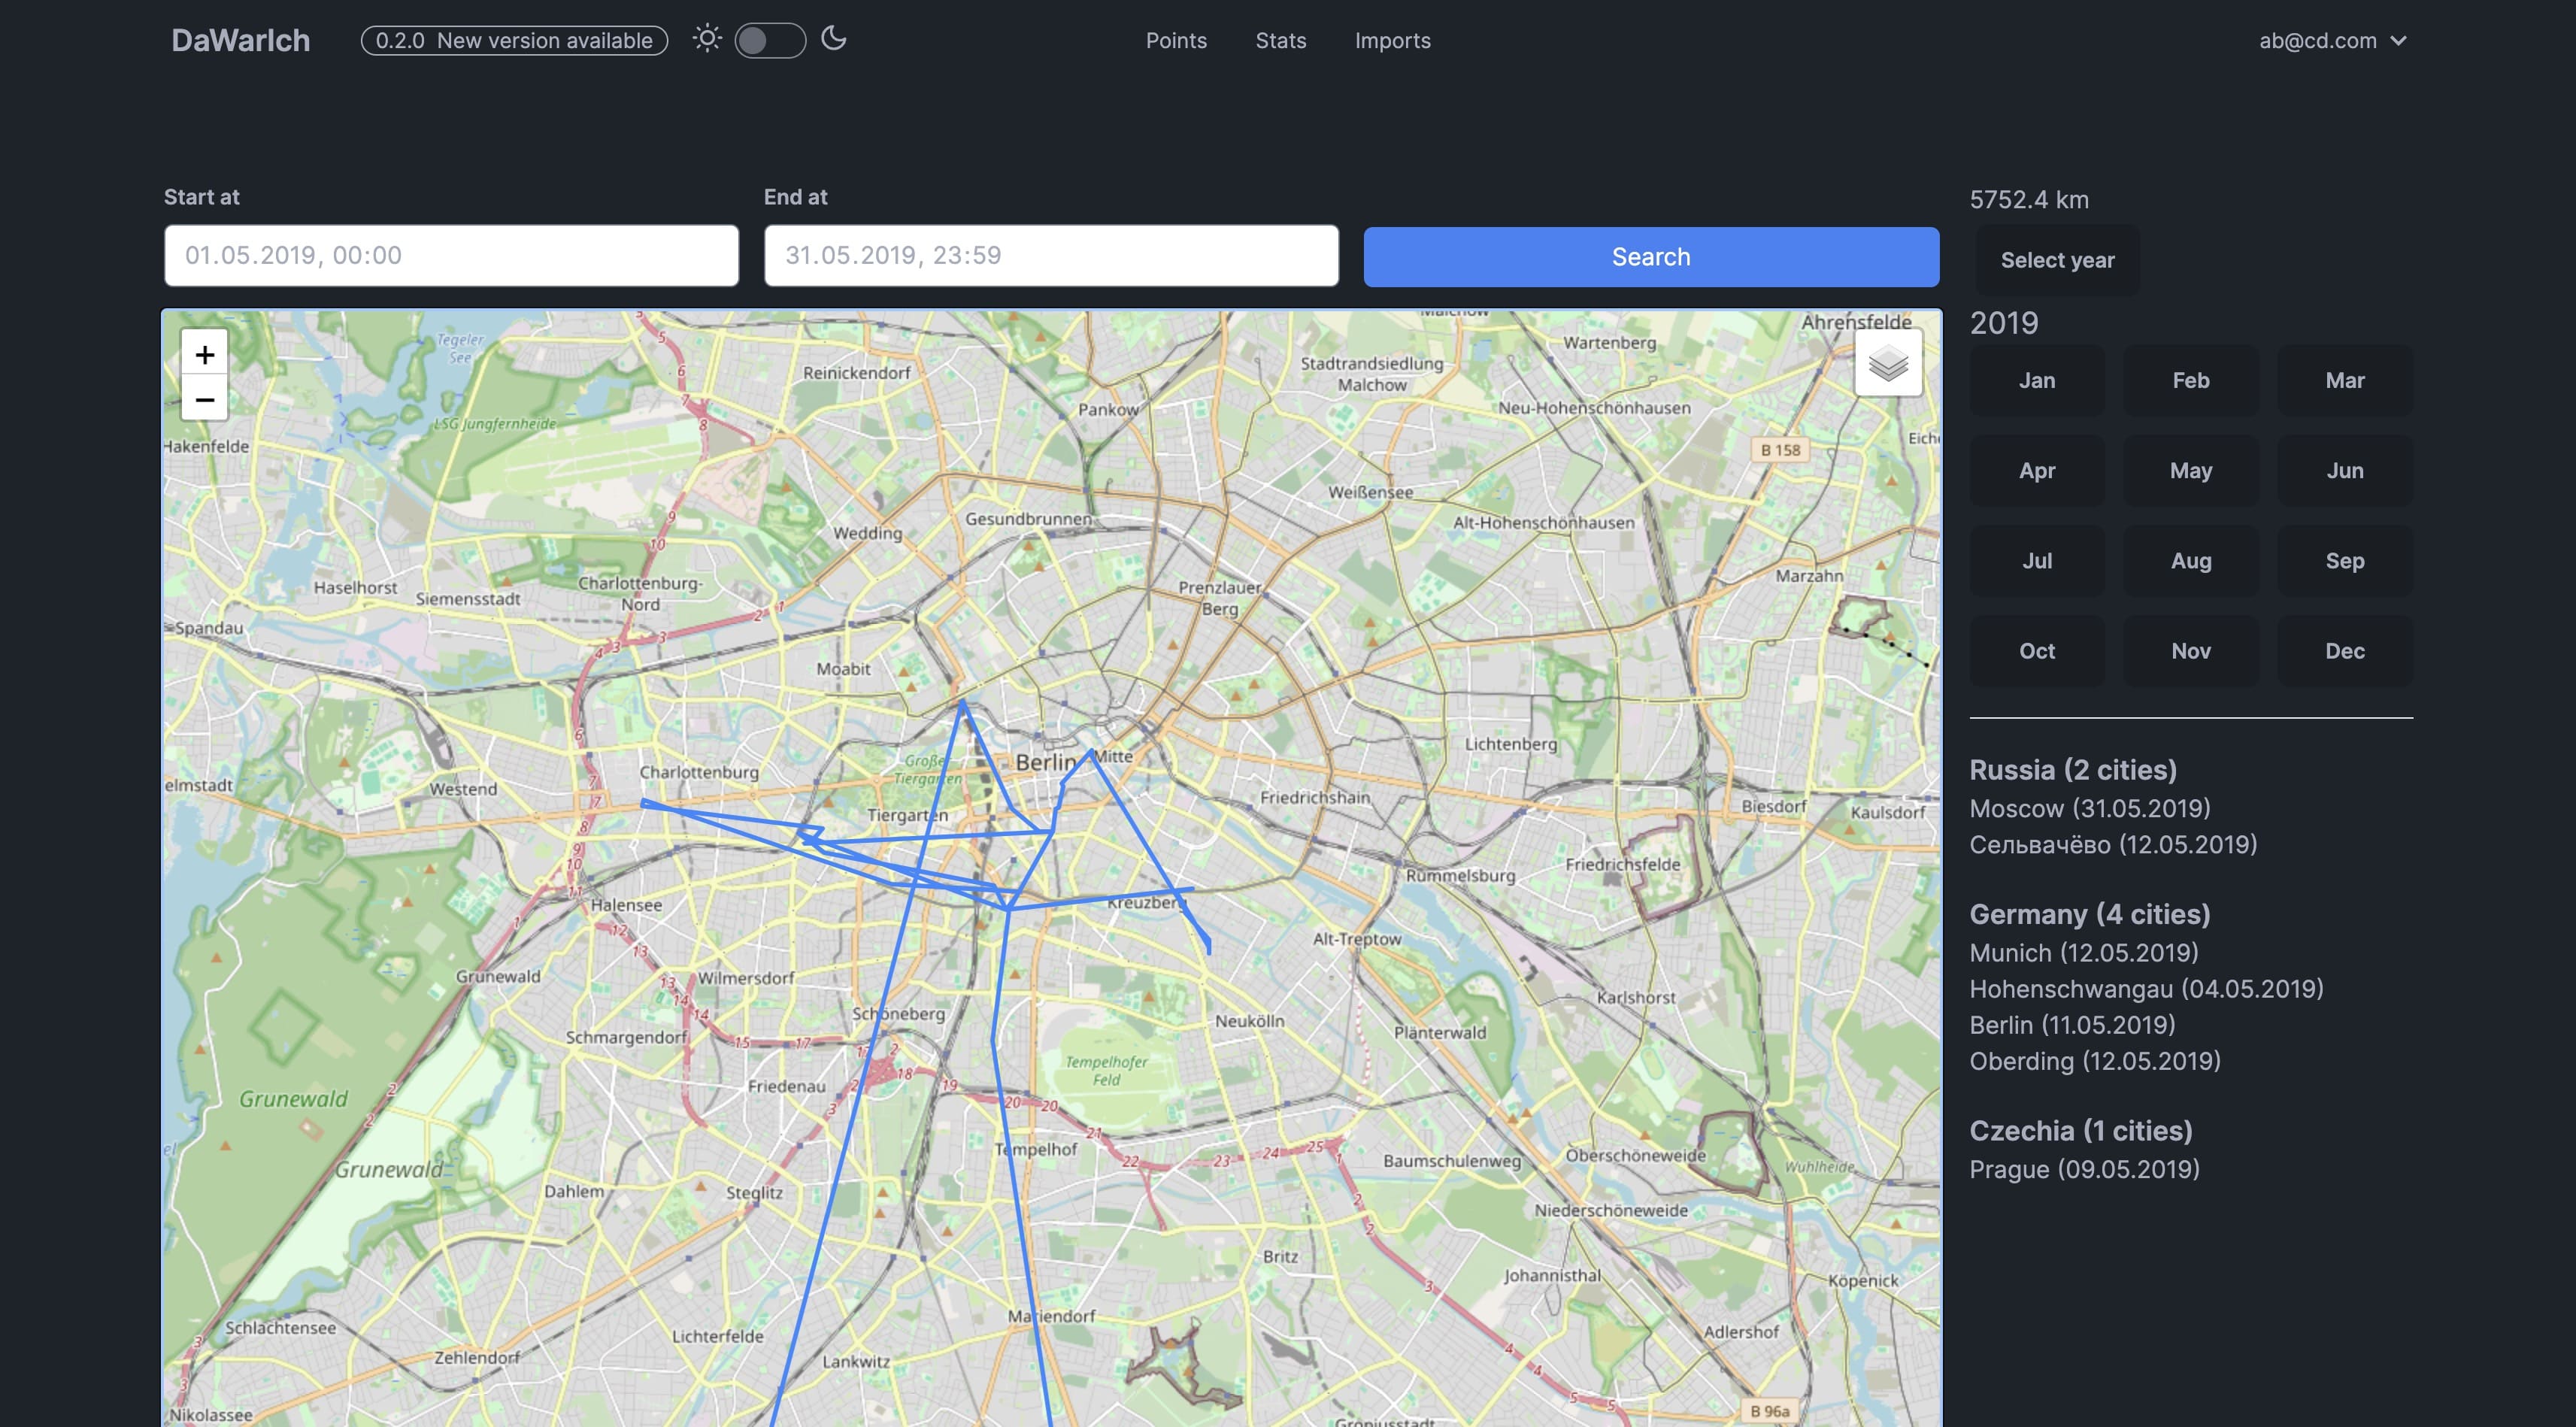
Task: Open the Select year dropdown
Action: (2057, 260)
